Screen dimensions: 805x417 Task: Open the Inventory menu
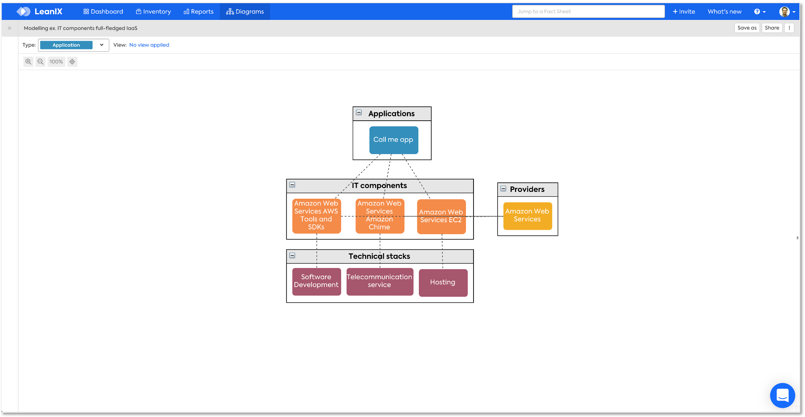click(154, 12)
